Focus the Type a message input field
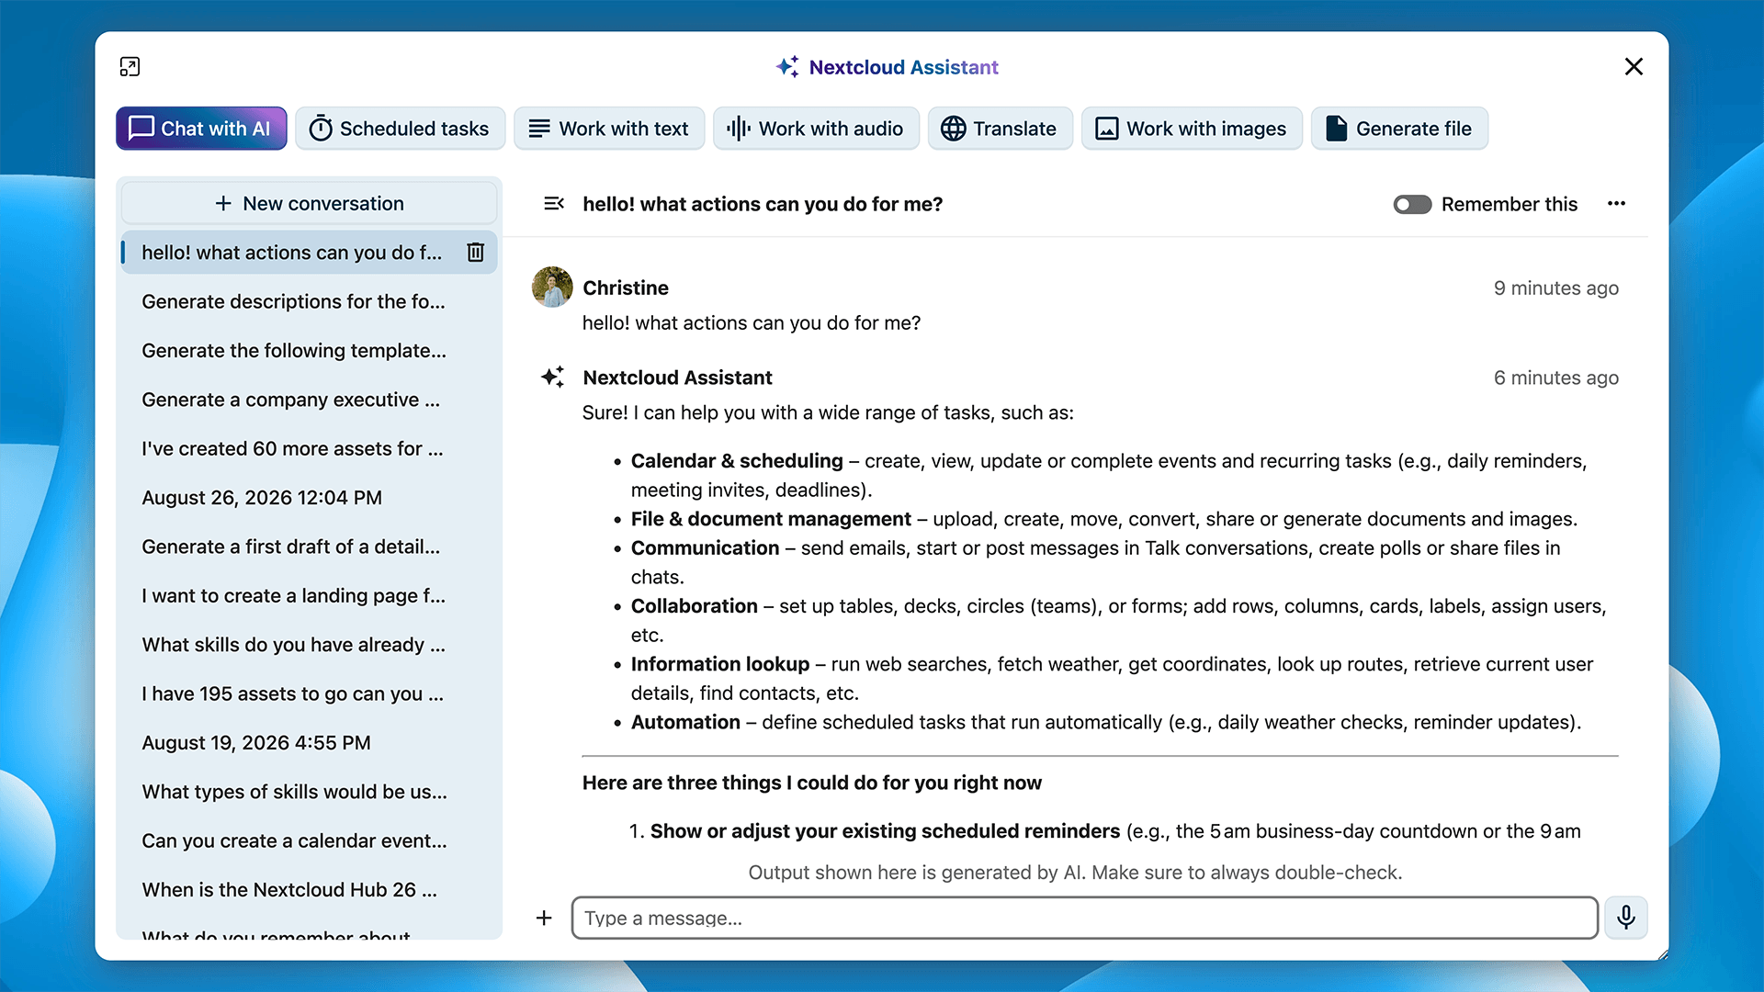Image resolution: width=1764 pixels, height=992 pixels. pos(1084,918)
